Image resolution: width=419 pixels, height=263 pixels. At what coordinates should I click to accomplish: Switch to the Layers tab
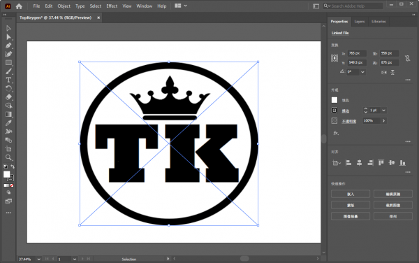(360, 22)
